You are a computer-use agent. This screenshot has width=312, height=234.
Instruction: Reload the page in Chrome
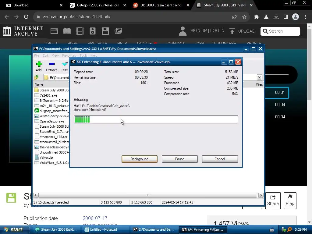tap(26, 17)
